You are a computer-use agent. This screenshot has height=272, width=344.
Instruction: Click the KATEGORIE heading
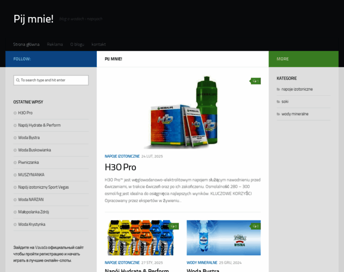point(287,78)
